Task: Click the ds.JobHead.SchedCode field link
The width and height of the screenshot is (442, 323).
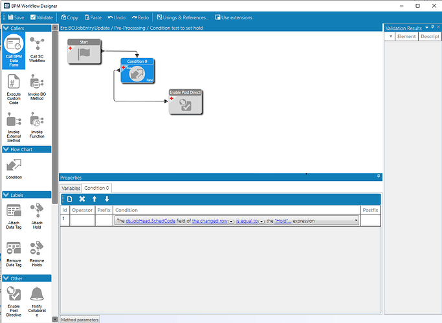Action: click(151, 221)
